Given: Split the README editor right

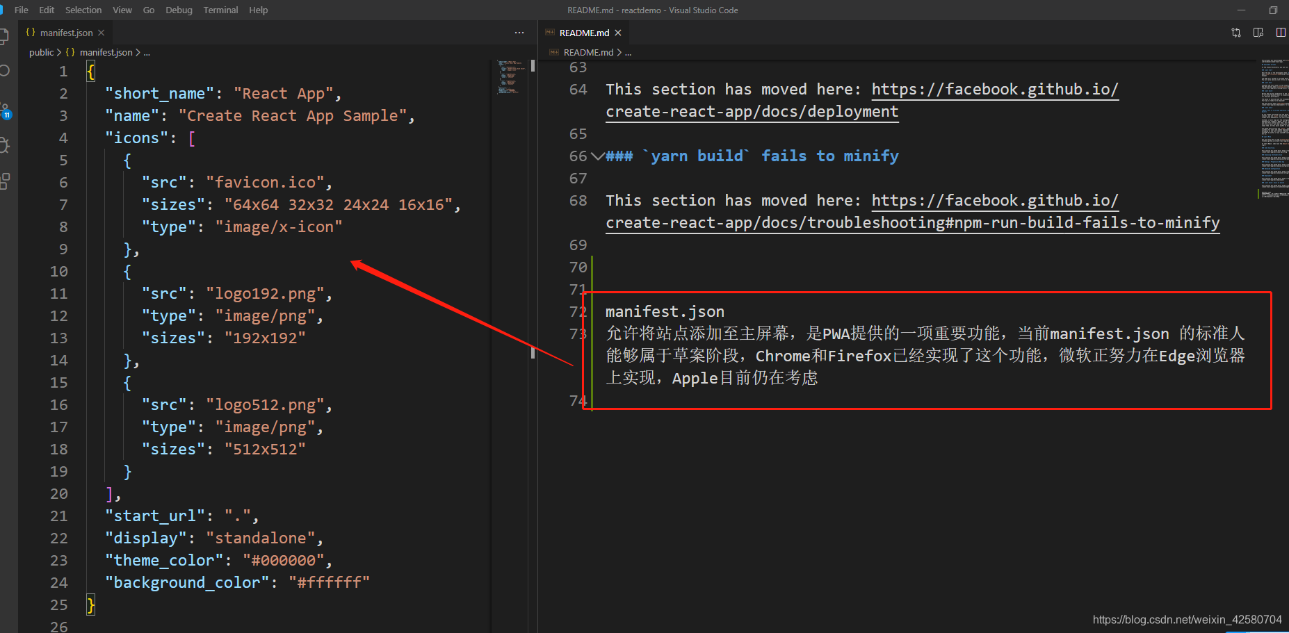Looking at the screenshot, I should (x=1281, y=33).
